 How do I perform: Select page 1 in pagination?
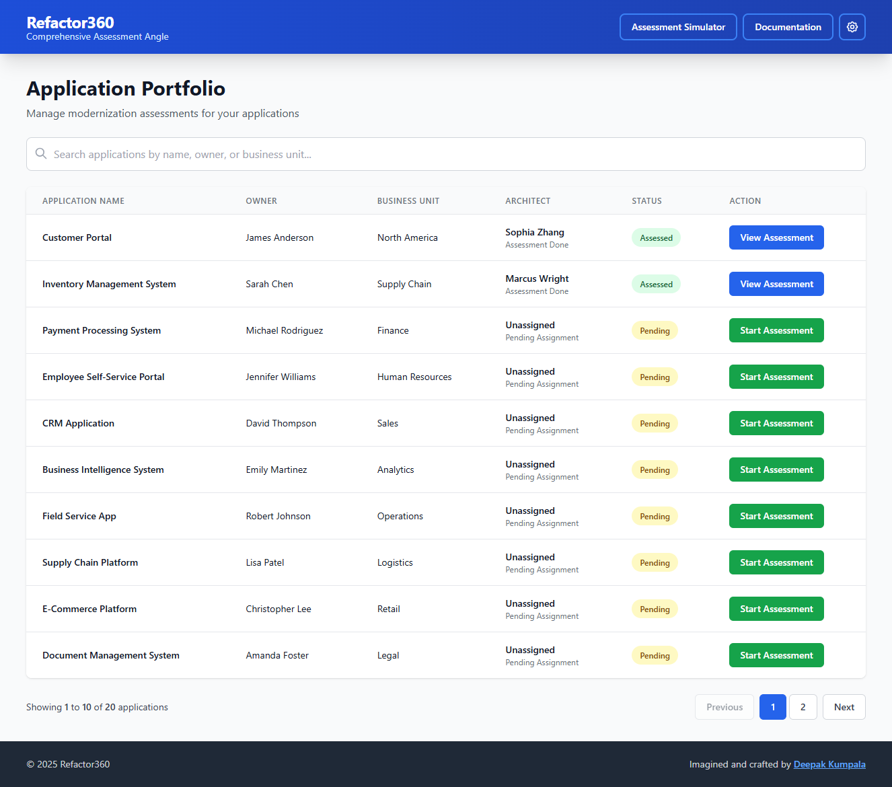[772, 707]
